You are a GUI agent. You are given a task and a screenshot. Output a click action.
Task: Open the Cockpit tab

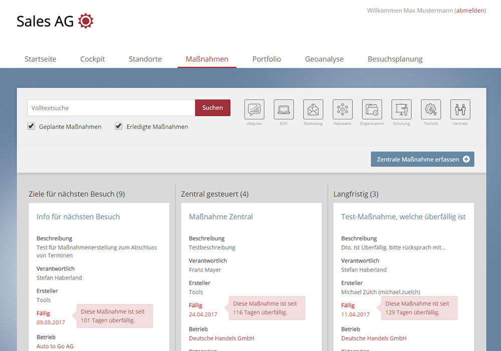(x=93, y=59)
